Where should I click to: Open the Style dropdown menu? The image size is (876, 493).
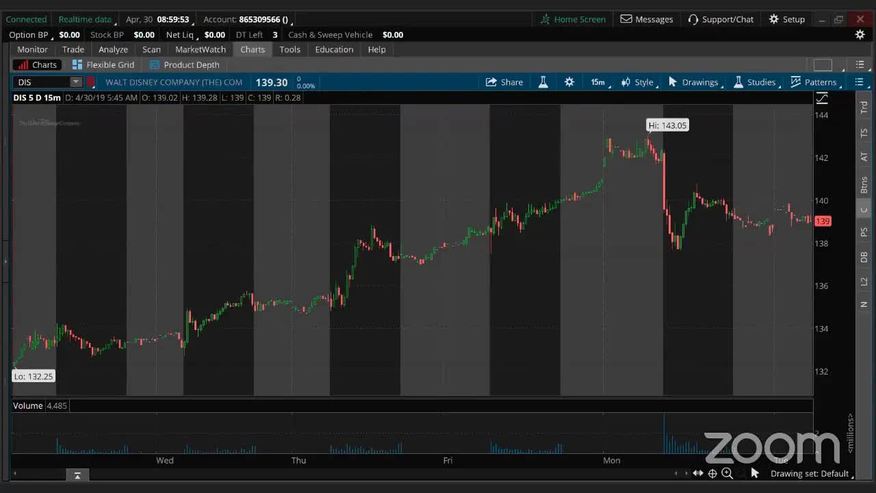tap(639, 82)
